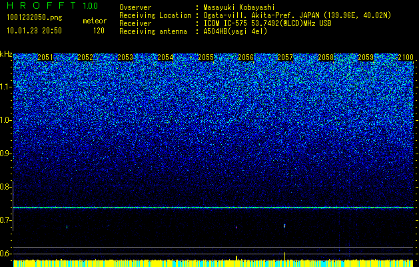
Task: Click the 0.7 frequency axis label
Action: click(5, 220)
